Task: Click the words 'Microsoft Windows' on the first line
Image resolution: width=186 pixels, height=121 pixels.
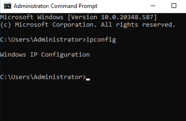Action: (32, 17)
